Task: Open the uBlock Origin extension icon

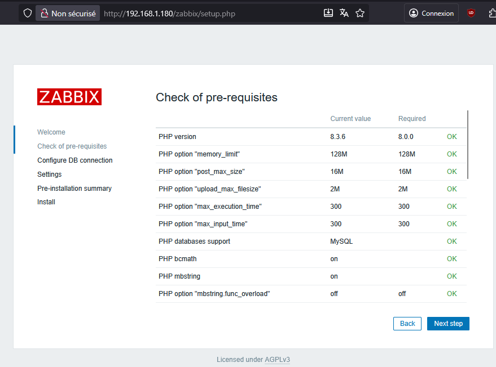Action: [471, 13]
